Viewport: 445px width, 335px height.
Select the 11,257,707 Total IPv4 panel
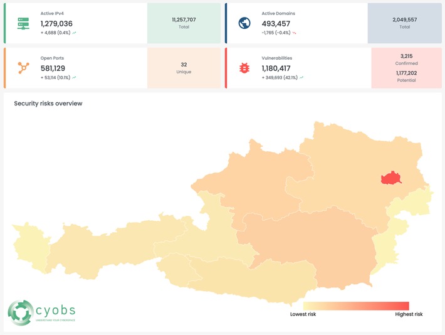click(x=184, y=23)
